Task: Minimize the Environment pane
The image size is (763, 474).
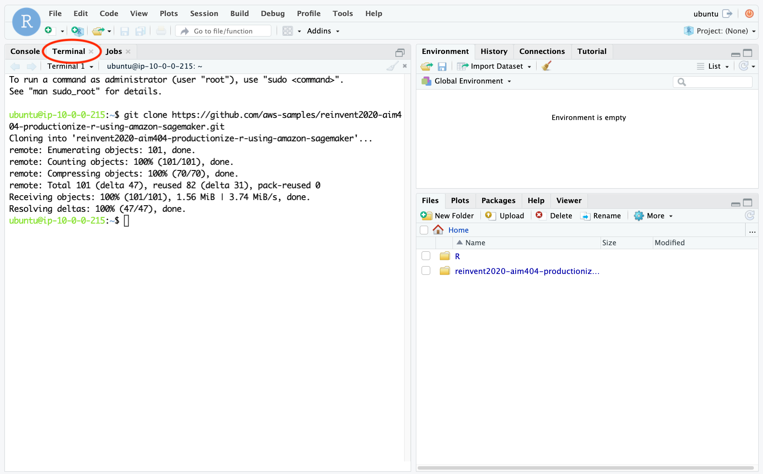Action: [736, 54]
